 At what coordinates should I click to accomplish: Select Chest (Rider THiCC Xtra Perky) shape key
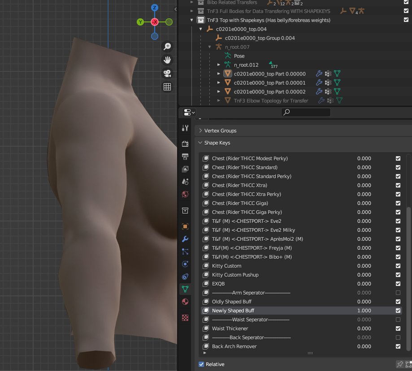point(247,194)
